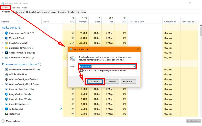Click the Finalizar tarea button

tap(193, 121)
